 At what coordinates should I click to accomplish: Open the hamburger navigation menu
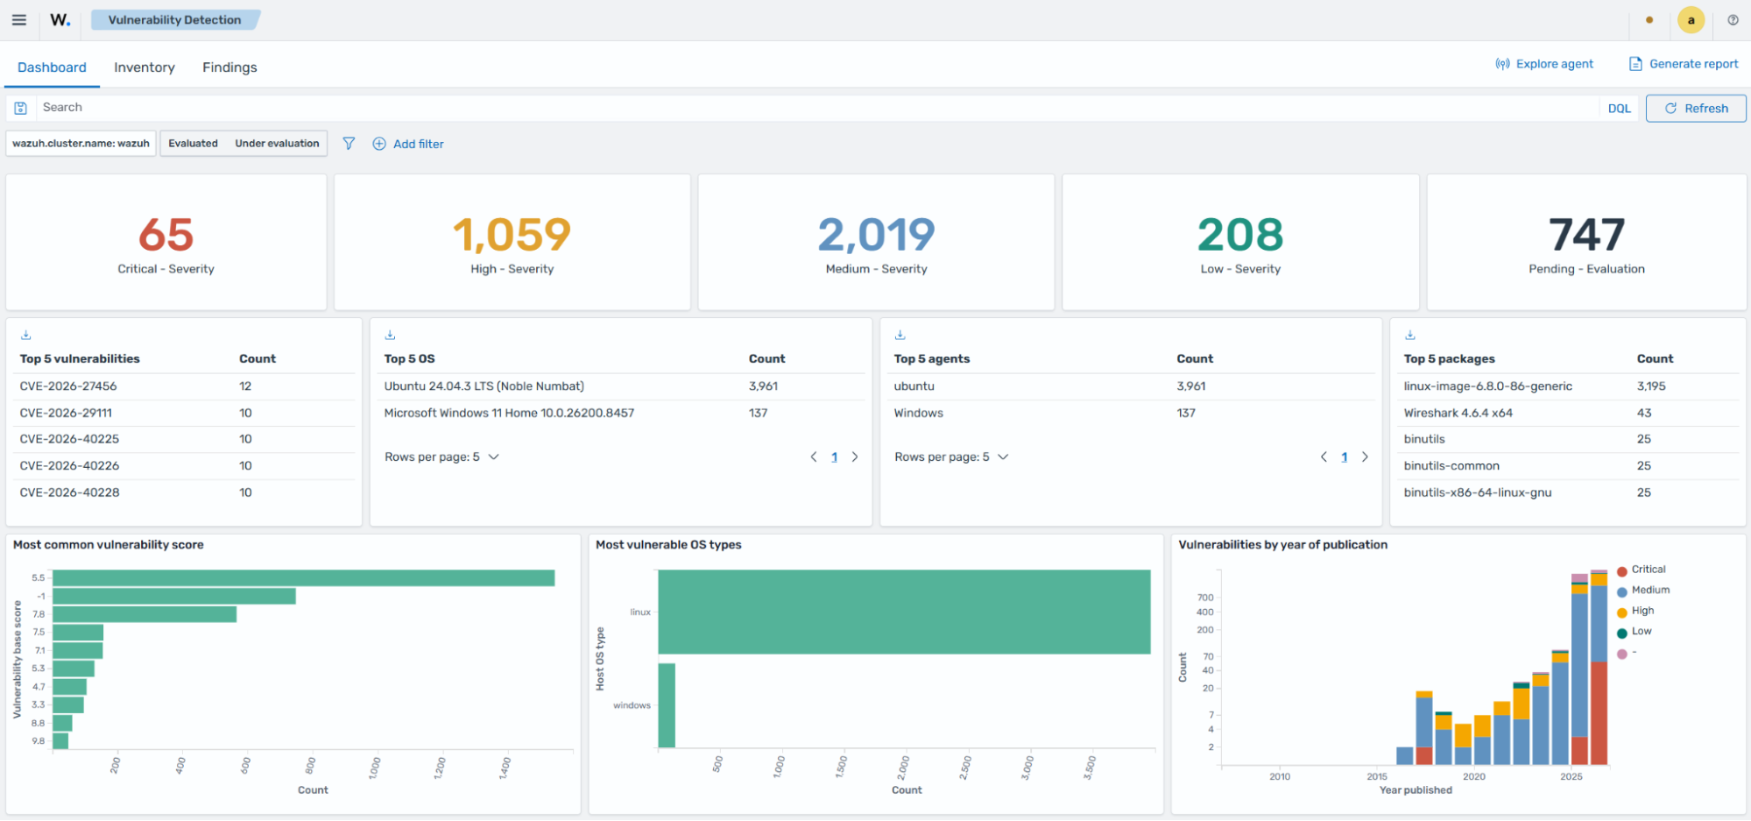[x=18, y=19]
